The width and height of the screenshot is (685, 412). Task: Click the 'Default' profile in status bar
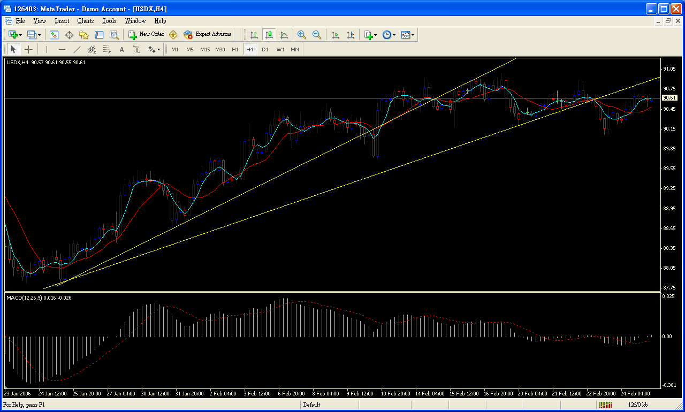[x=311, y=405]
